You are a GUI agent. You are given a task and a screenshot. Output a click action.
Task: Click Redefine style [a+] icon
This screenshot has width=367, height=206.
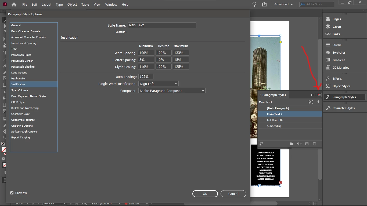(311, 102)
